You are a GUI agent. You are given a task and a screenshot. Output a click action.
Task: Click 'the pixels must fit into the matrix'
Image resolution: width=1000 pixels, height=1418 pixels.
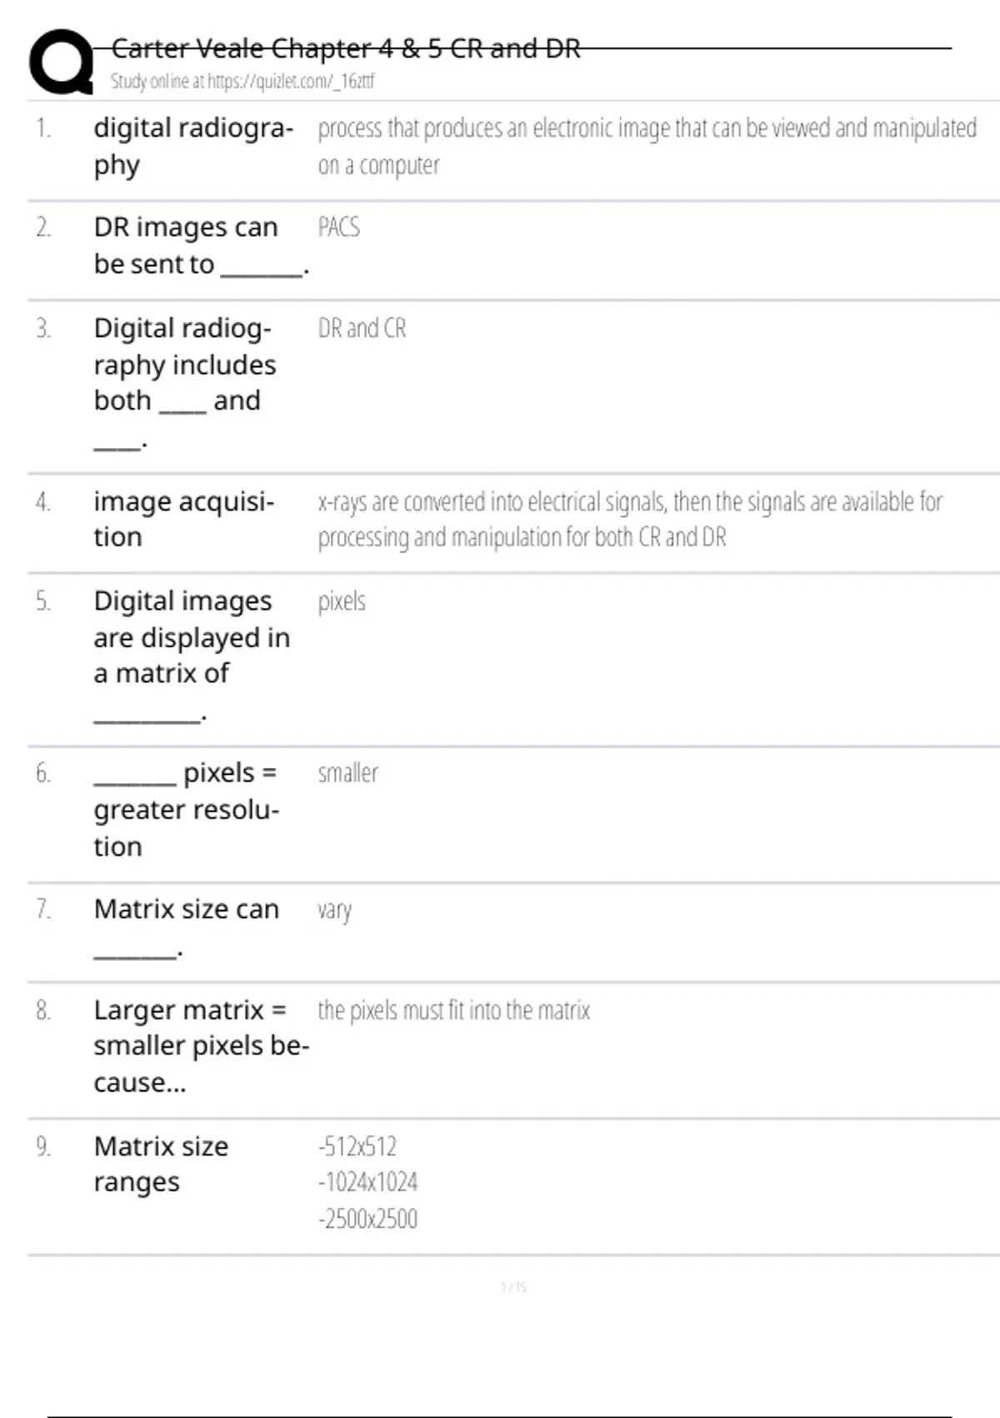[x=453, y=1010]
